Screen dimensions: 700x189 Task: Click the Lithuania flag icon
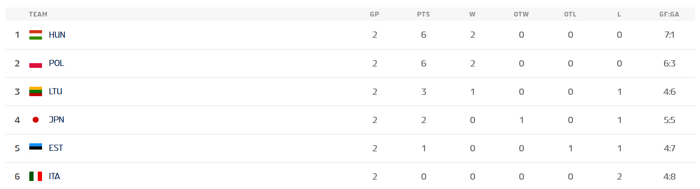35,91
